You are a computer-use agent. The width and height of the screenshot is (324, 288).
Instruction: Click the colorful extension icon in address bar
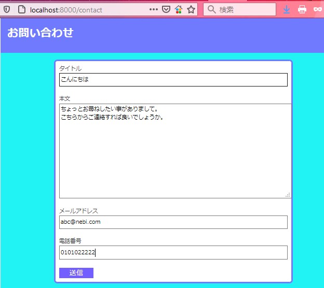click(x=179, y=10)
